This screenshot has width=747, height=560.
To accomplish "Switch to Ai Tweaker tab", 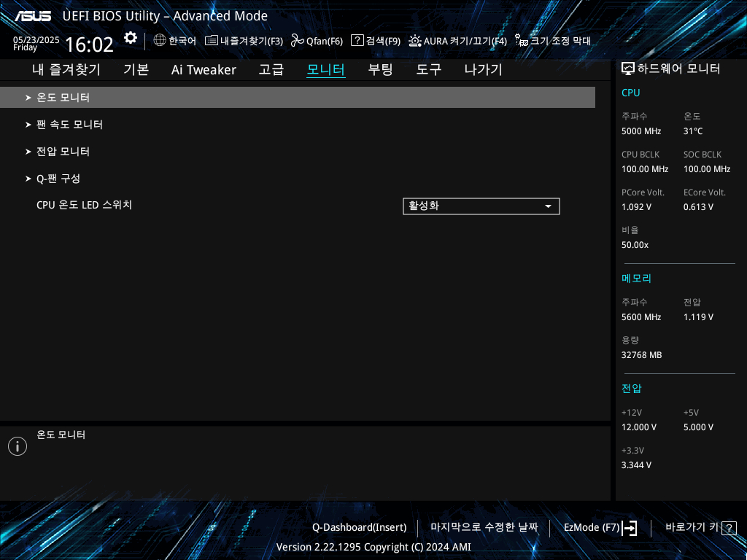I will (x=204, y=69).
